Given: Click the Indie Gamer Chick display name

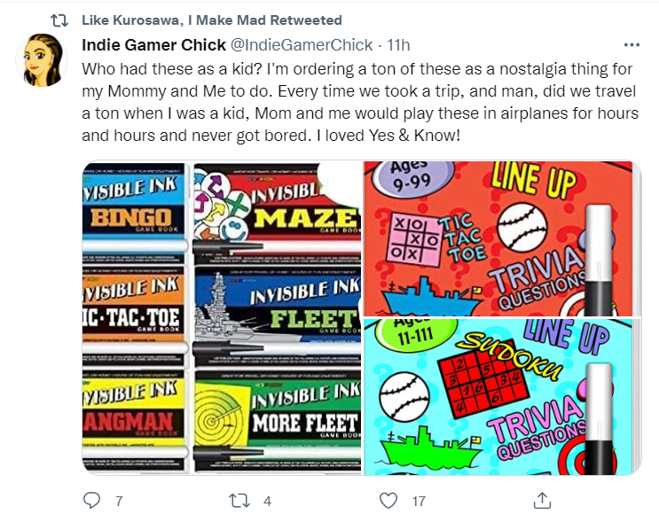Looking at the screenshot, I should (x=154, y=44).
